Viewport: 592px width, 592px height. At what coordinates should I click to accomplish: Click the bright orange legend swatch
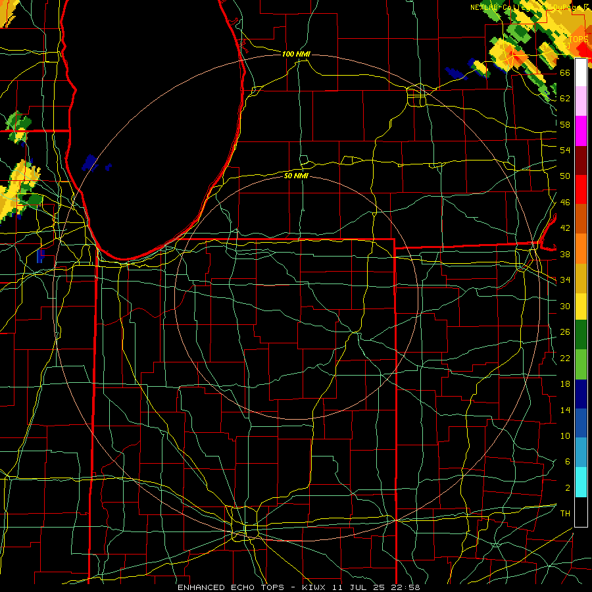pos(581,249)
